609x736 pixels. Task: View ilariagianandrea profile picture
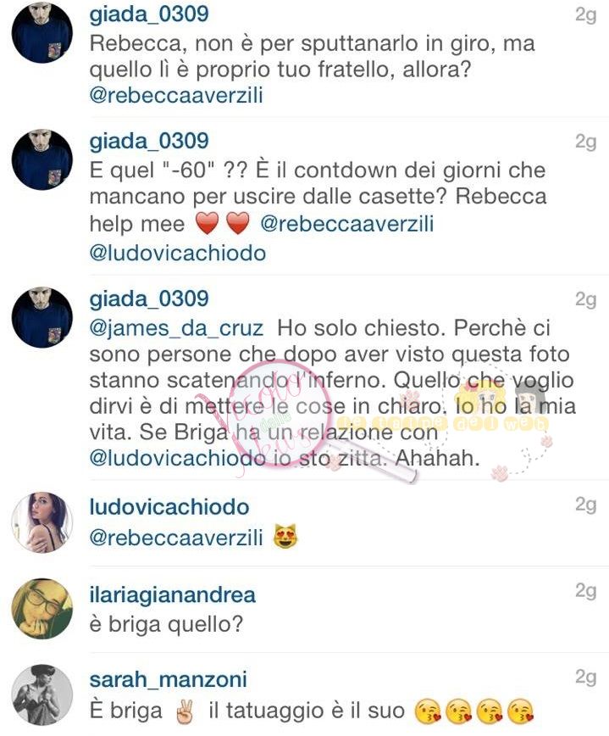point(42,609)
